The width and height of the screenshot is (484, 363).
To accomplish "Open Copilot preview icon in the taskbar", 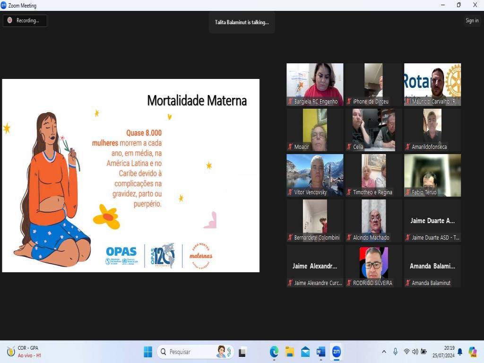I will click(472, 352).
